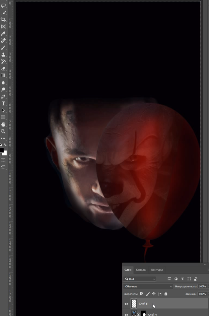The width and height of the screenshot is (209, 316).
Task: Change the screen mode
Action: point(3,167)
